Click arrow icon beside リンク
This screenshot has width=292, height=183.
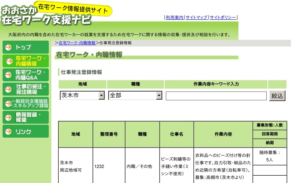point(8,131)
